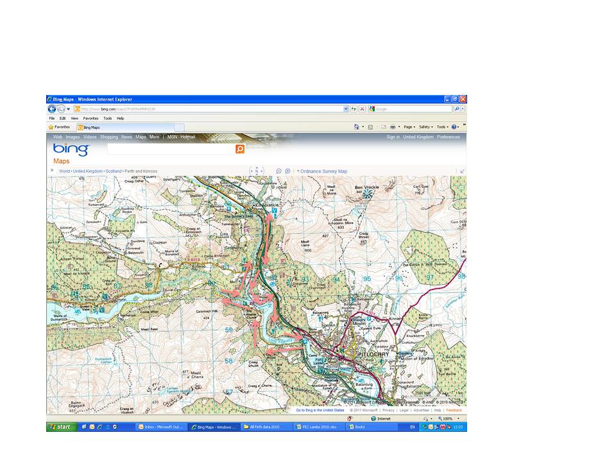Click in the Bing search text field
Image resolution: width=616 pixels, height=462 pixels.
pos(171,149)
